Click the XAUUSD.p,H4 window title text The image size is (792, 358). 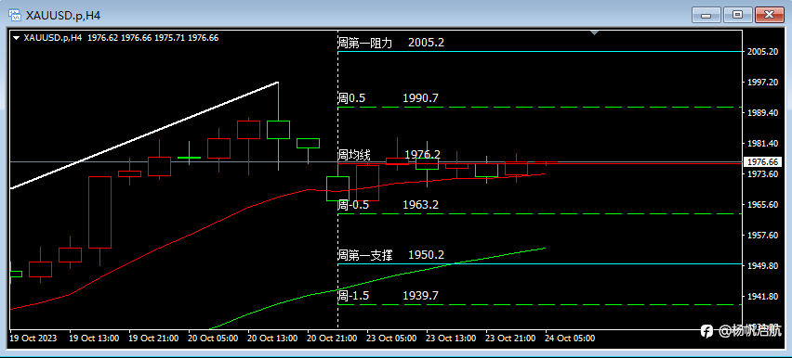click(63, 16)
